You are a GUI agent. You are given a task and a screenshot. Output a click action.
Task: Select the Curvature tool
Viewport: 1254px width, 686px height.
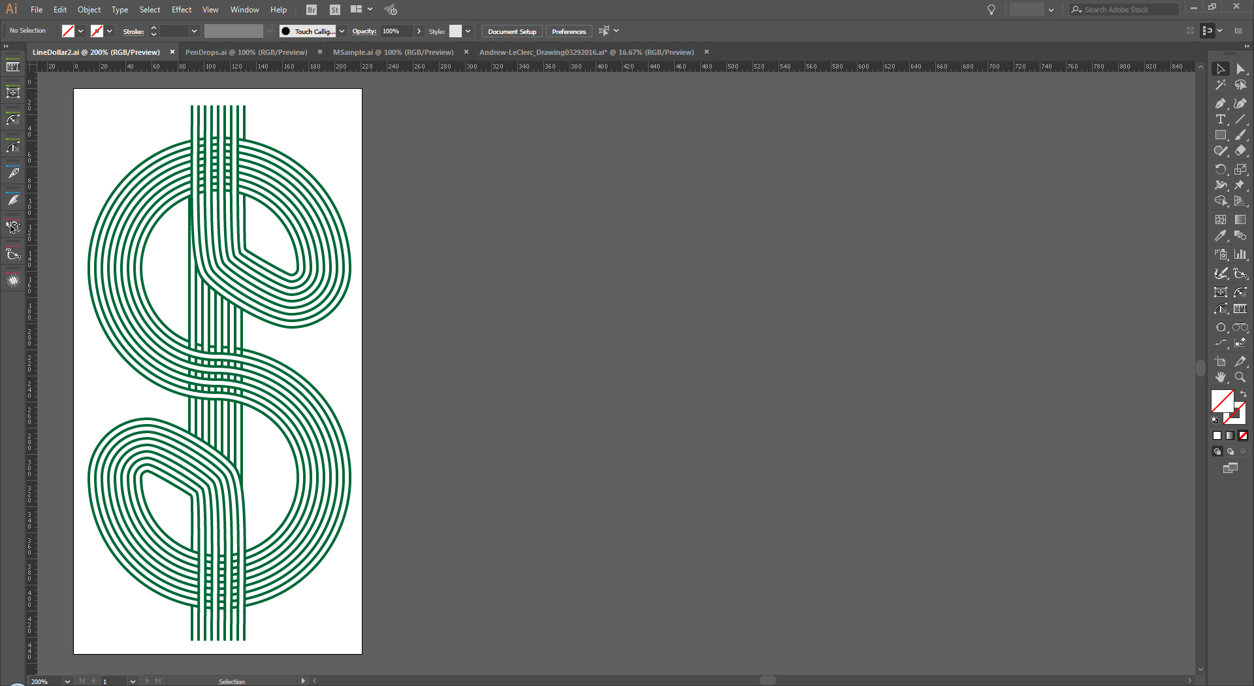[1240, 103]
